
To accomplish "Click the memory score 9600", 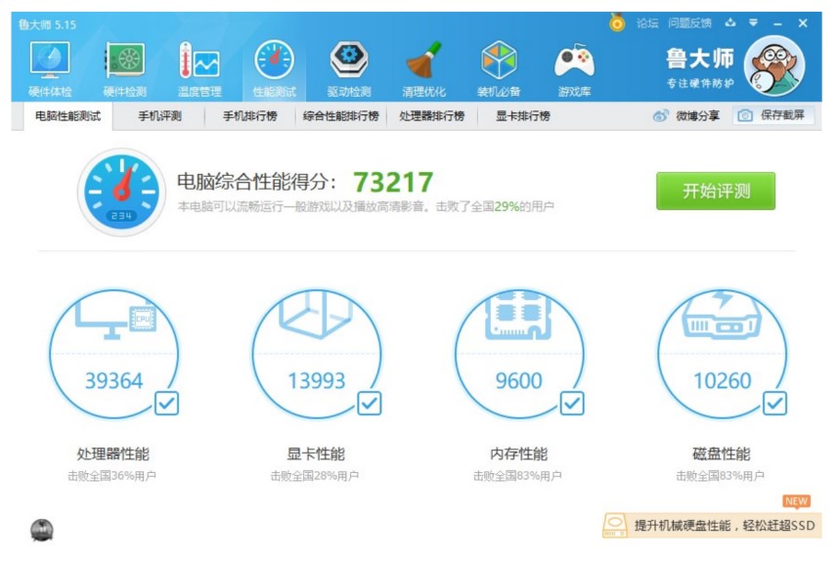I will (518, 381).
